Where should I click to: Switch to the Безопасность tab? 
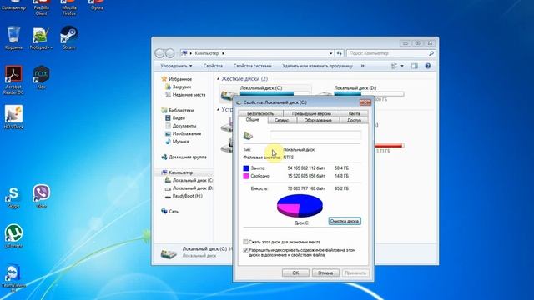point(260,113)
